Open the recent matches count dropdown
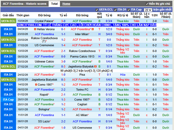 (x=148, y=10)
